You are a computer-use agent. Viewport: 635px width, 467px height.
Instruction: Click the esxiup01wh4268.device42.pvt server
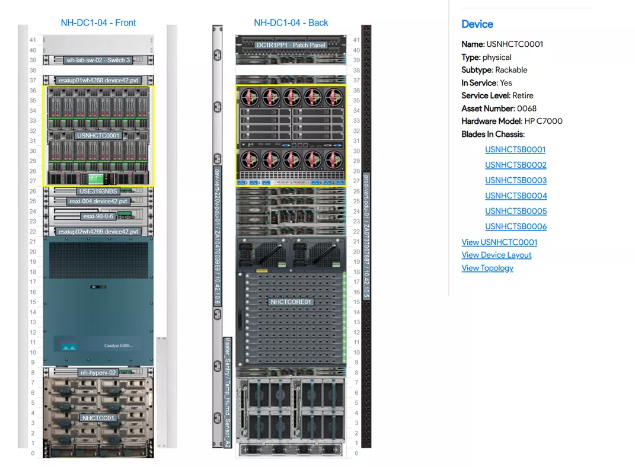pos(98,80)
